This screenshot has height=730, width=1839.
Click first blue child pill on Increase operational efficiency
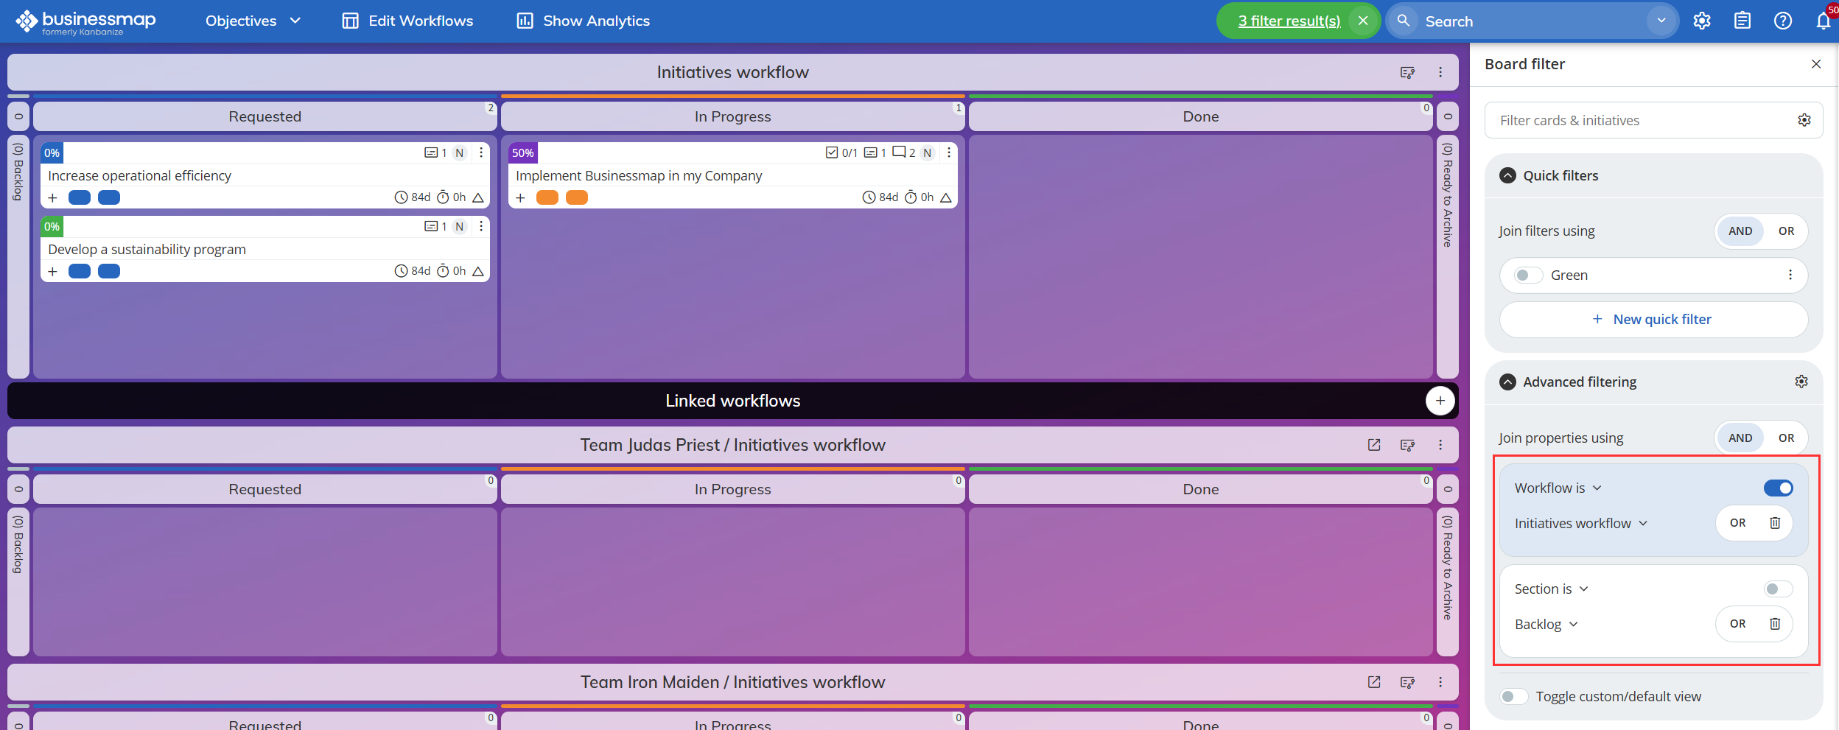tap(79, 197)
